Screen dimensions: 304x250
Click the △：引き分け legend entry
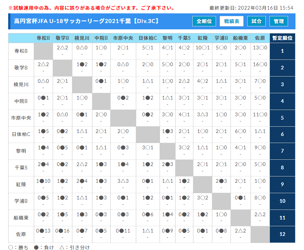click(75, 247)
